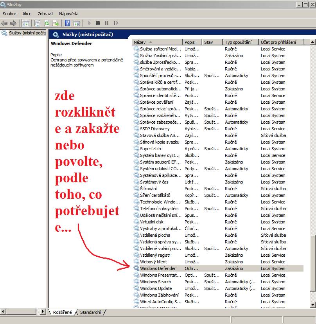Click the Restart service icon
This screenshot has height=324, width=316.
click(x=116, y=23)
